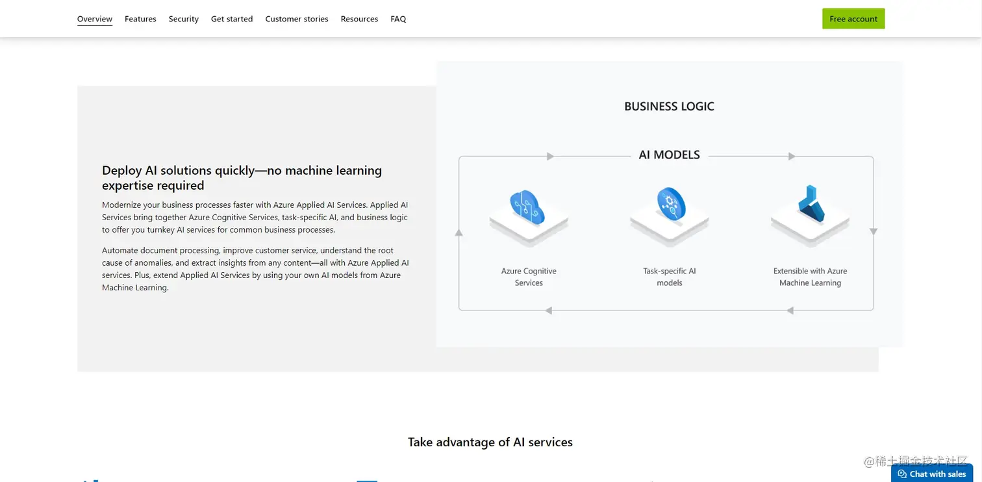Click 'Azure Cognitive Services' caption
This screenshot has height=482, width=982.
tap(529, 277)
